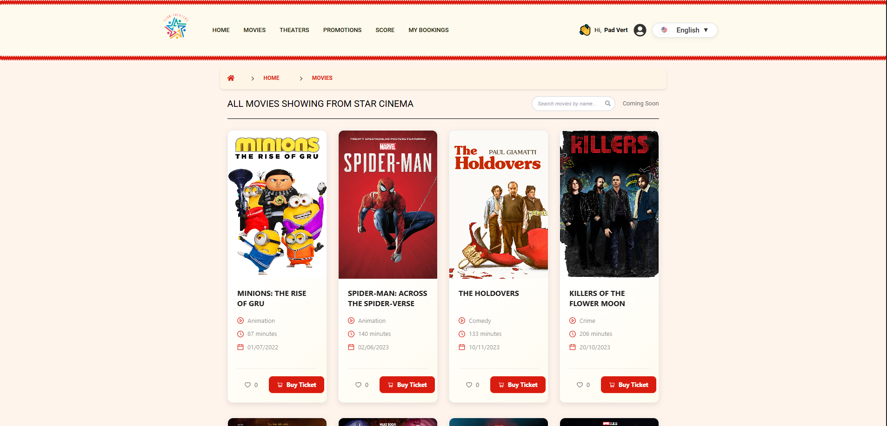
Task: Click the genre icon beside Crime
Action: (x=573, y=321)
